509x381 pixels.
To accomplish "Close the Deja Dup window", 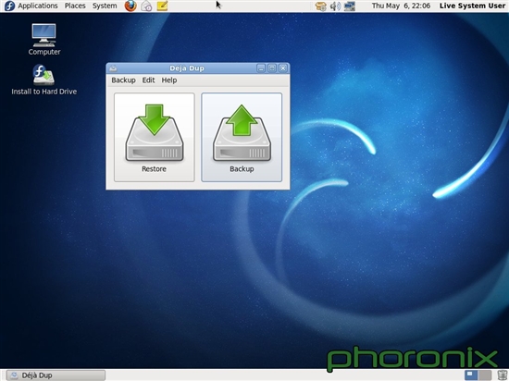I will click(283, 68).
